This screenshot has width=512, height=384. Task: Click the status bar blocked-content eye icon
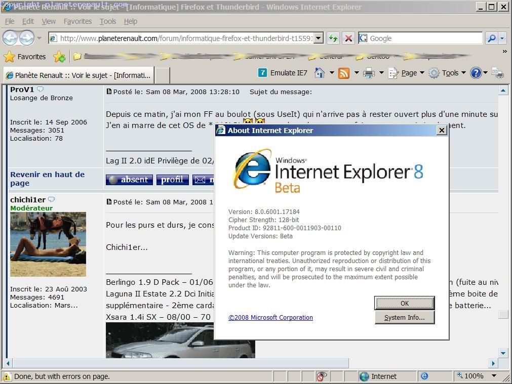(x=322, y=376)
